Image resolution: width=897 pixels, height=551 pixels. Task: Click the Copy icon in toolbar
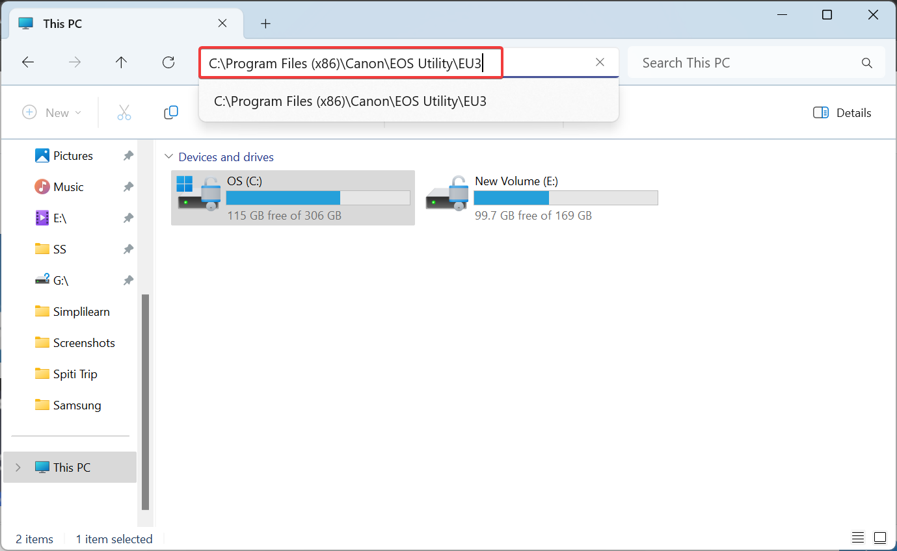(171, 112)
